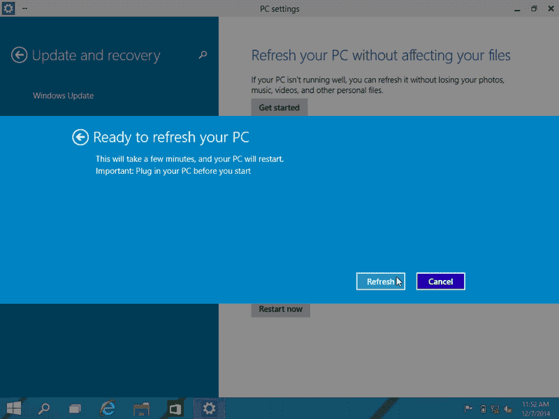Open the Start menu
This screenshot has width=559, height=419.
[x=13, y=408]
